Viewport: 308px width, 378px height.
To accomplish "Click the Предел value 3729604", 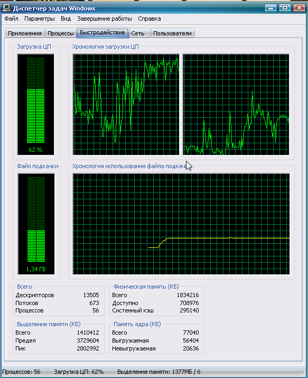I will click(x=88, y=340).
